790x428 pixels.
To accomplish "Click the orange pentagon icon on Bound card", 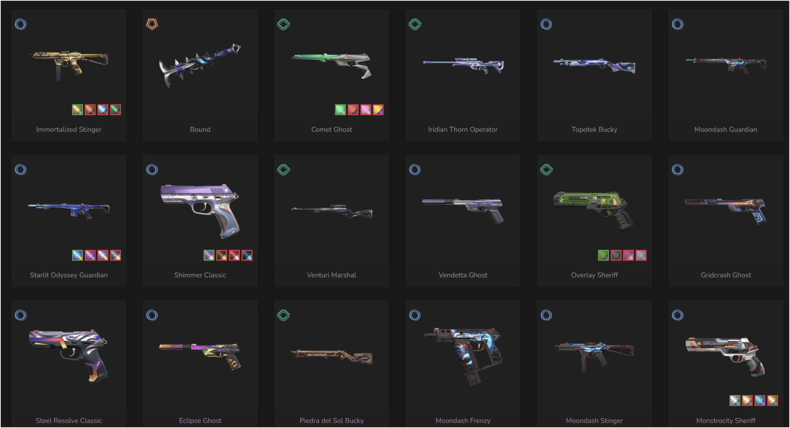I will [152, 24].
